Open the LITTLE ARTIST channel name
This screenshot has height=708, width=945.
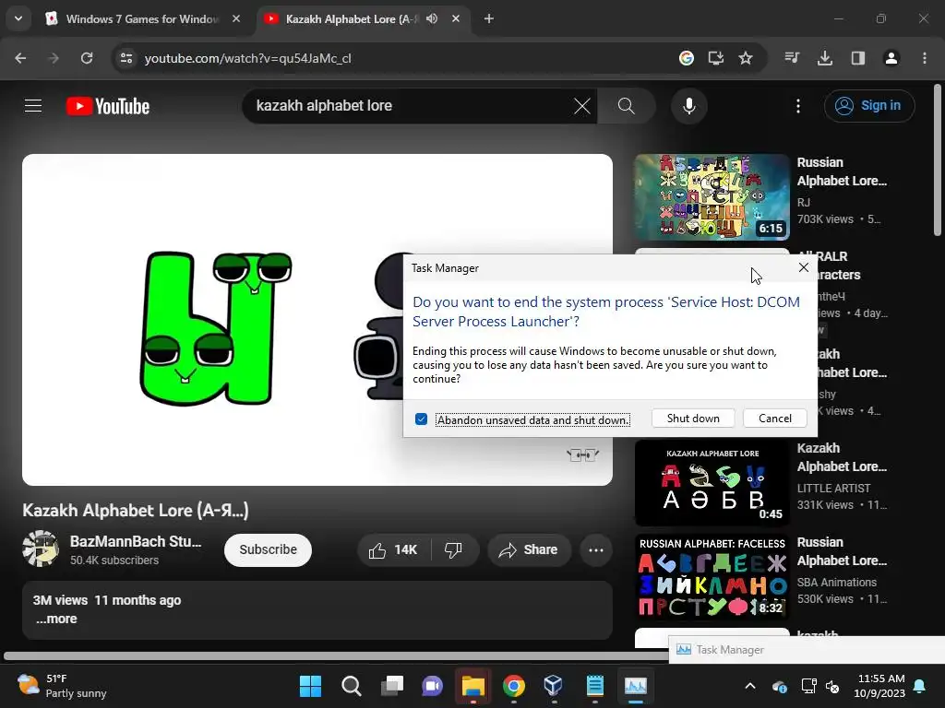coord(833,489)
